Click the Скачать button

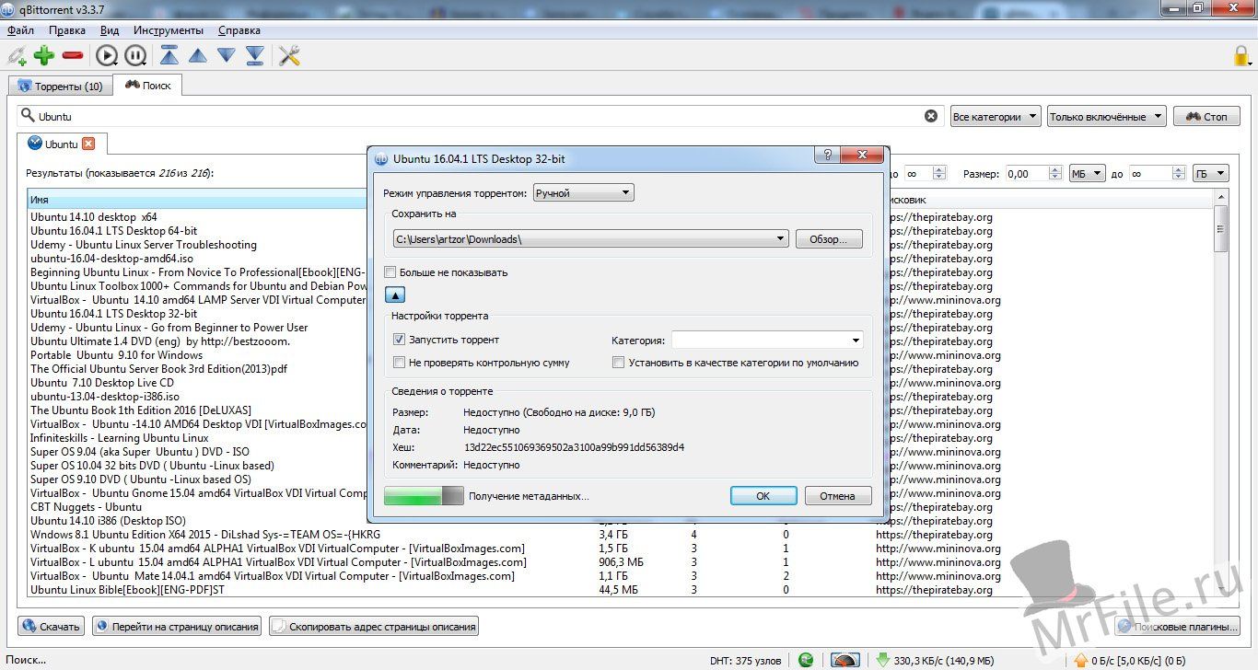(x=52, y=627)
